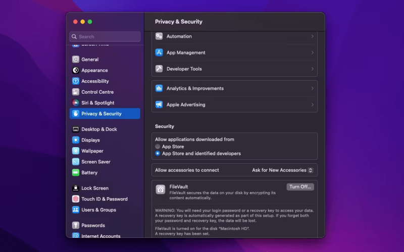
Task: Click the Users & Groups icon
Action: click(x=75, y=210)
